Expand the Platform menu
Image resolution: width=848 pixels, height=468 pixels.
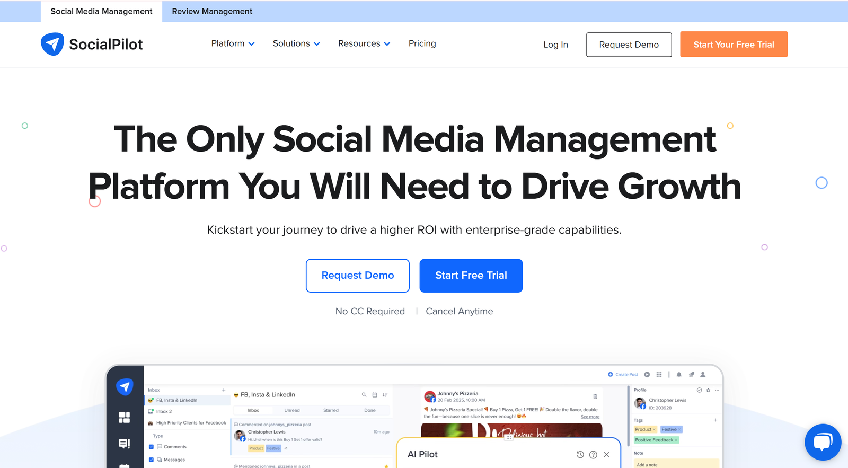[x=233, y=43]
